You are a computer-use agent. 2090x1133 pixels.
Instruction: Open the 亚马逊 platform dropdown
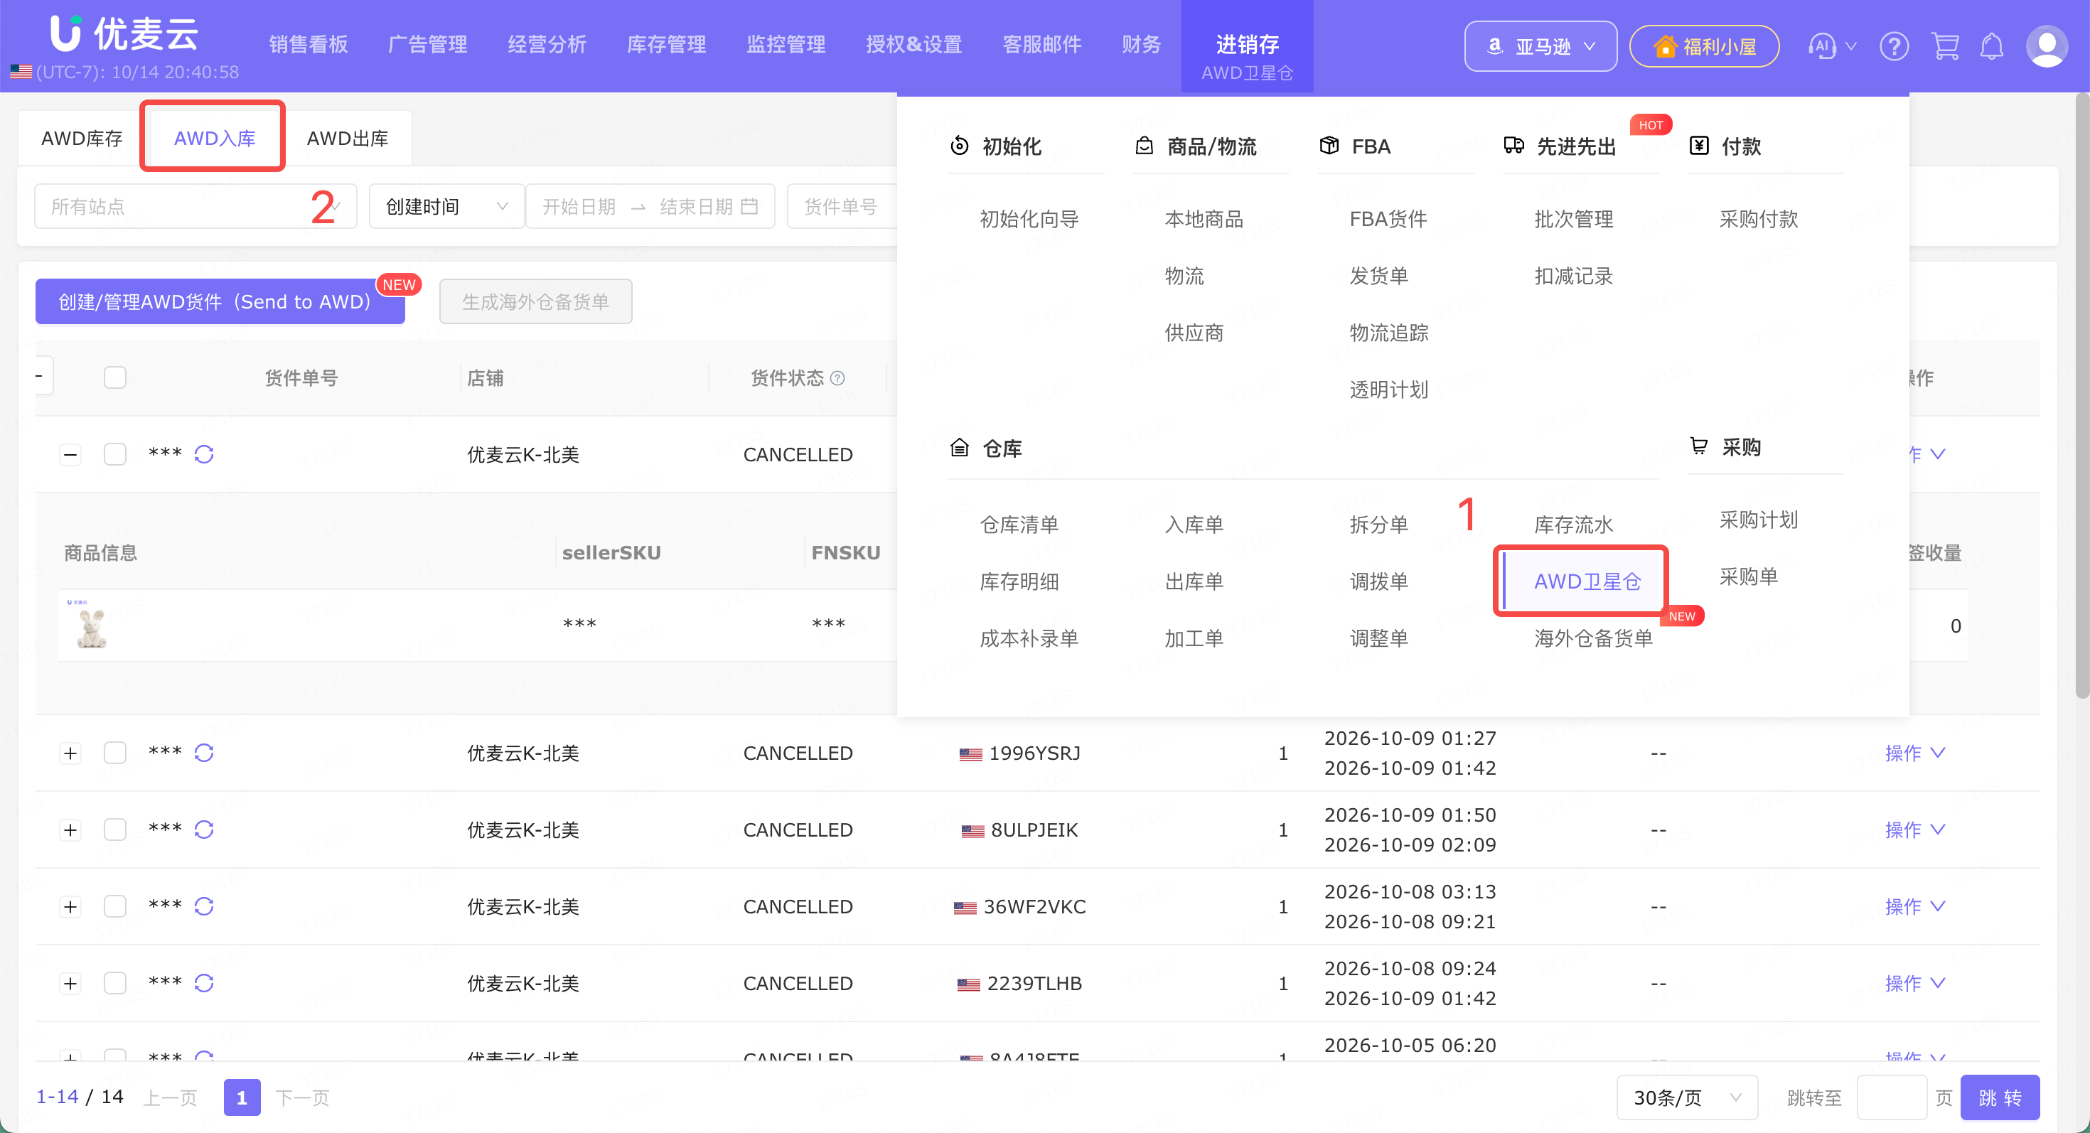point(1540,46)
